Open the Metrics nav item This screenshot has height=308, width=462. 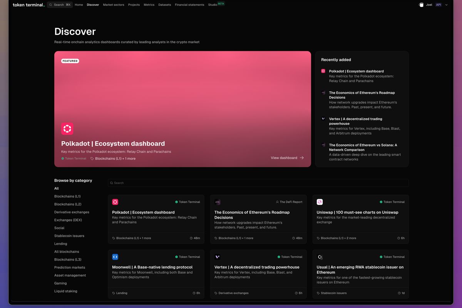coord(149,5)
